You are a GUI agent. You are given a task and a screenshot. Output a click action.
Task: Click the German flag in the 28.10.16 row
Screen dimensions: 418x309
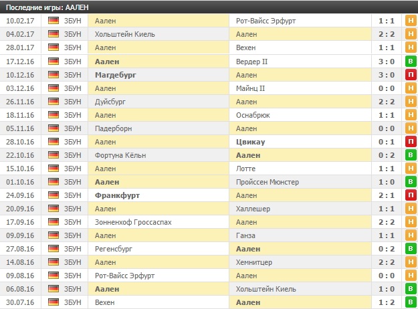tap(54, 142)
